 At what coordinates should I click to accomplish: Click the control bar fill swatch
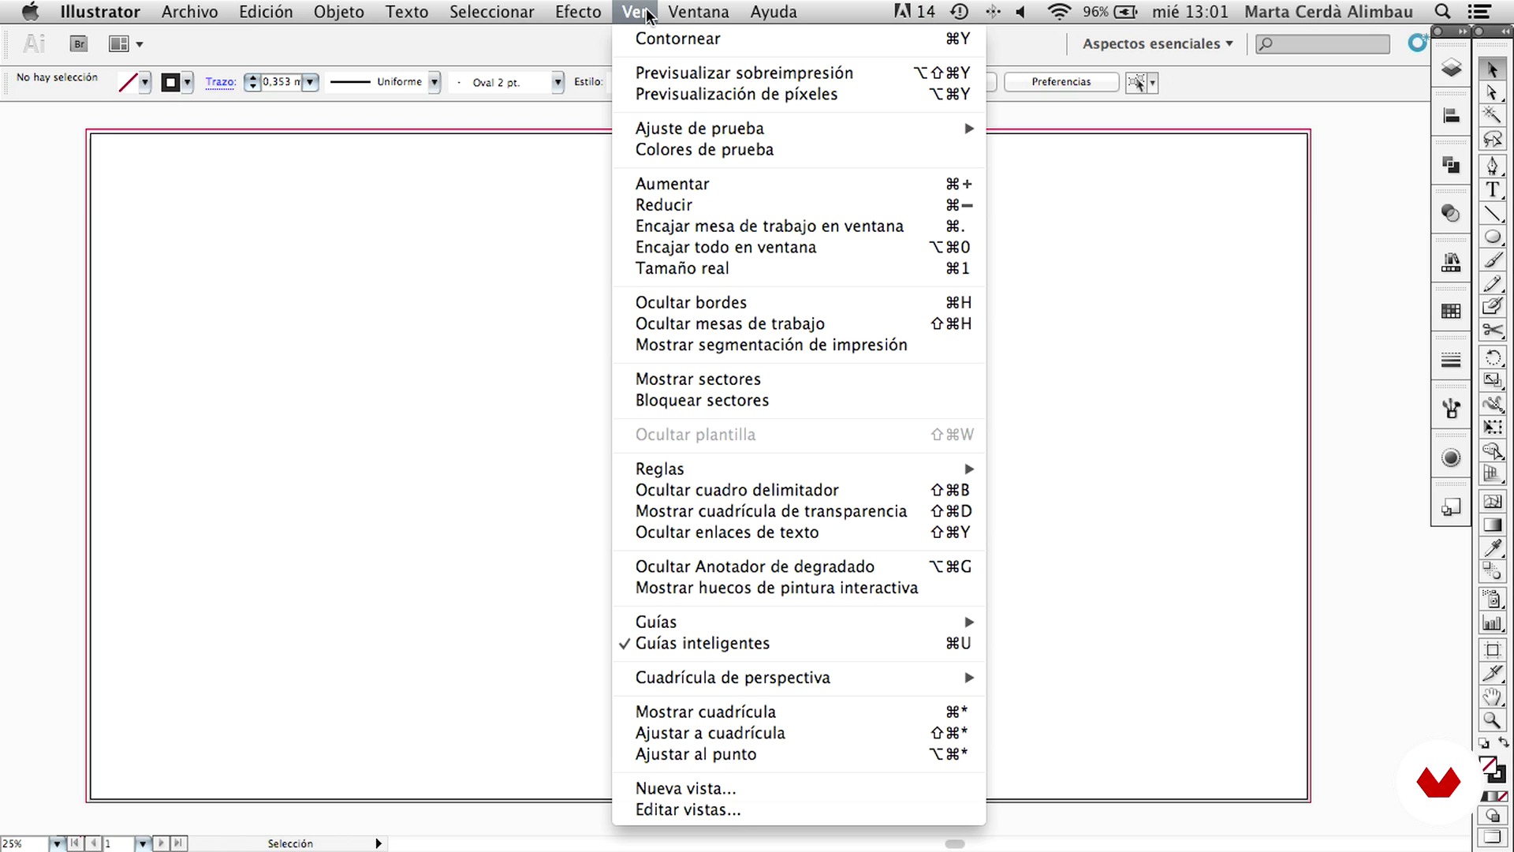128,82
